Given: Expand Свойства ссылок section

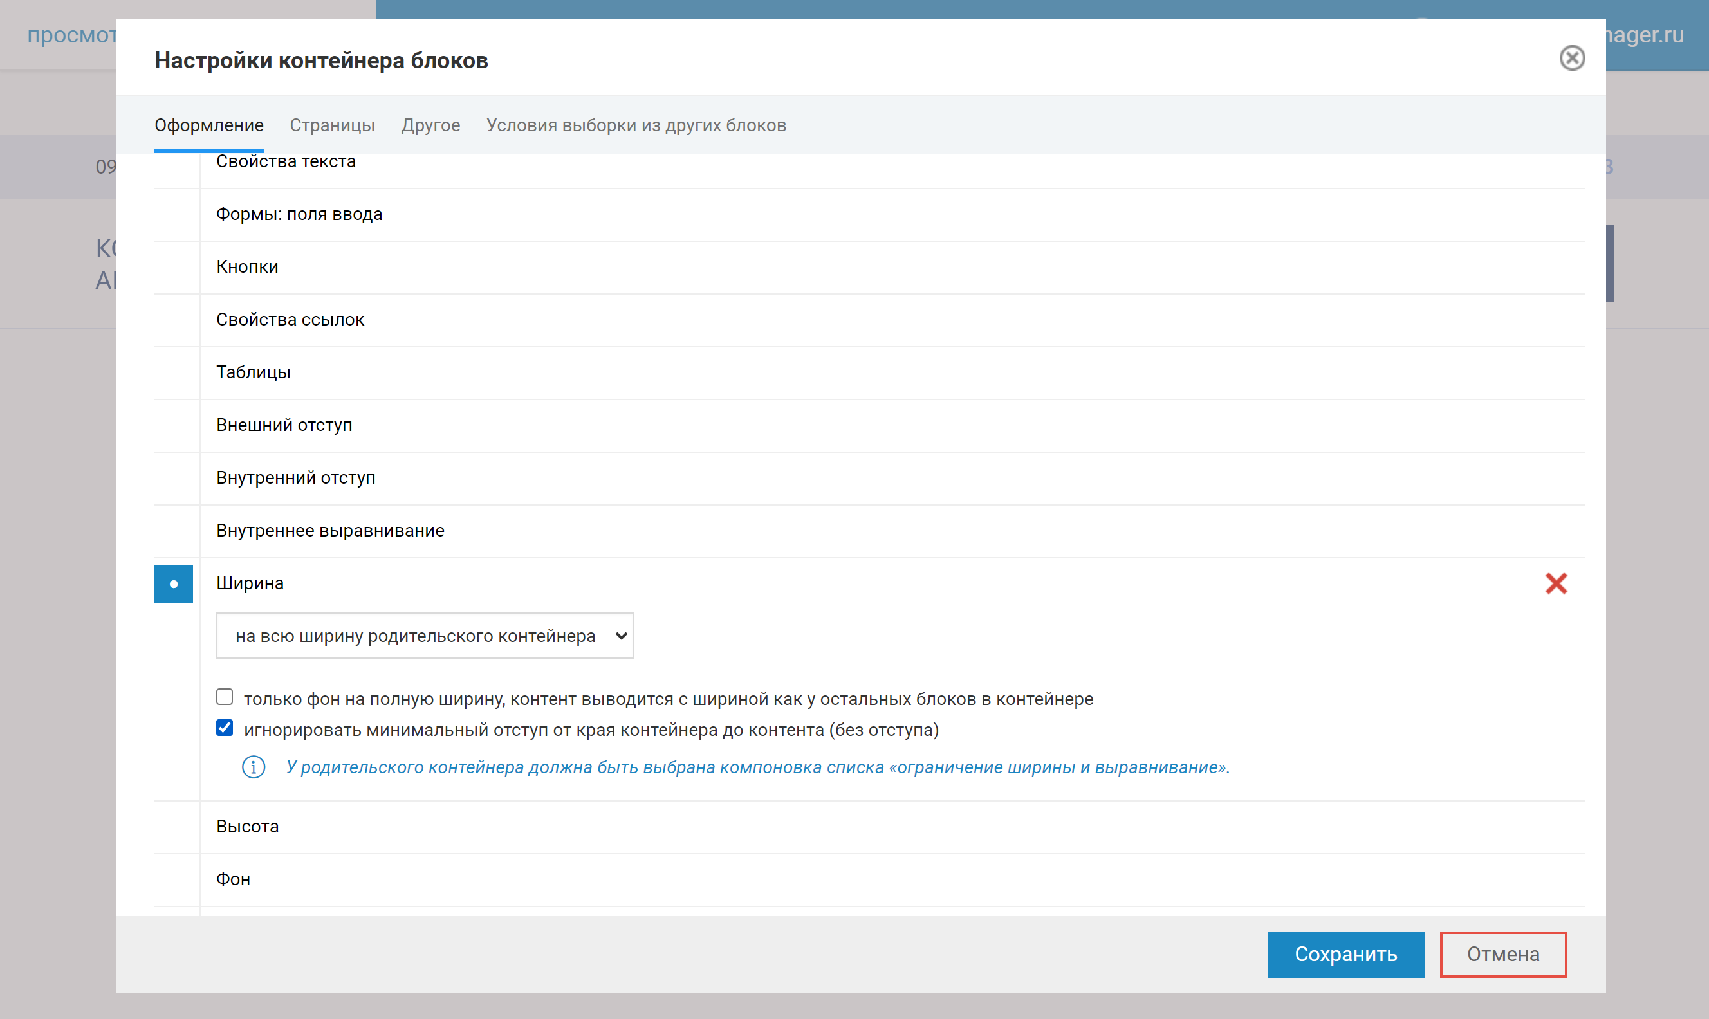Looking at the screenshot, I should coord(290,320).
